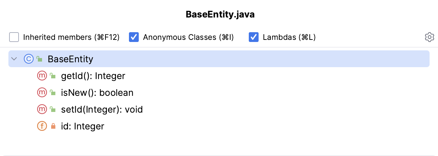Click the BaseEntity class icon
Screen dimensions: 438x156
tap(28, 59)
